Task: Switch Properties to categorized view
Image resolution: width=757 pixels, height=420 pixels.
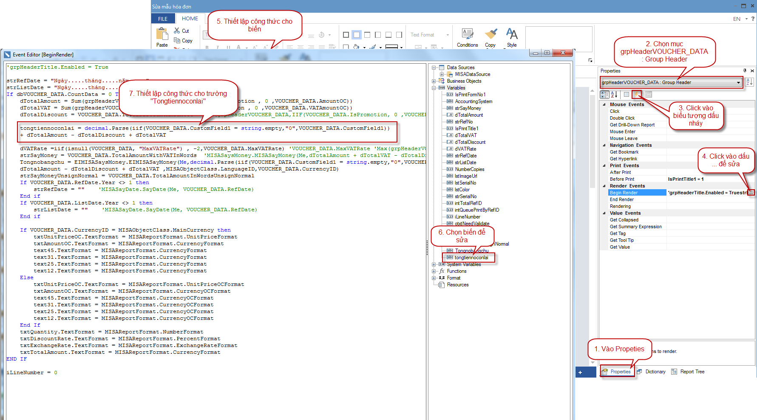Action: coord(604,95)
